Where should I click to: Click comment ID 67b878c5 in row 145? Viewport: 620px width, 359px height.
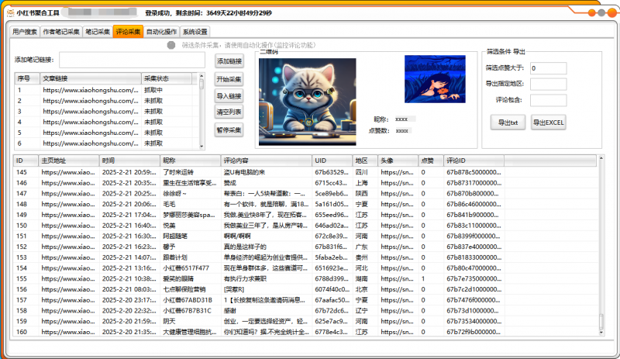click(474, 172)
